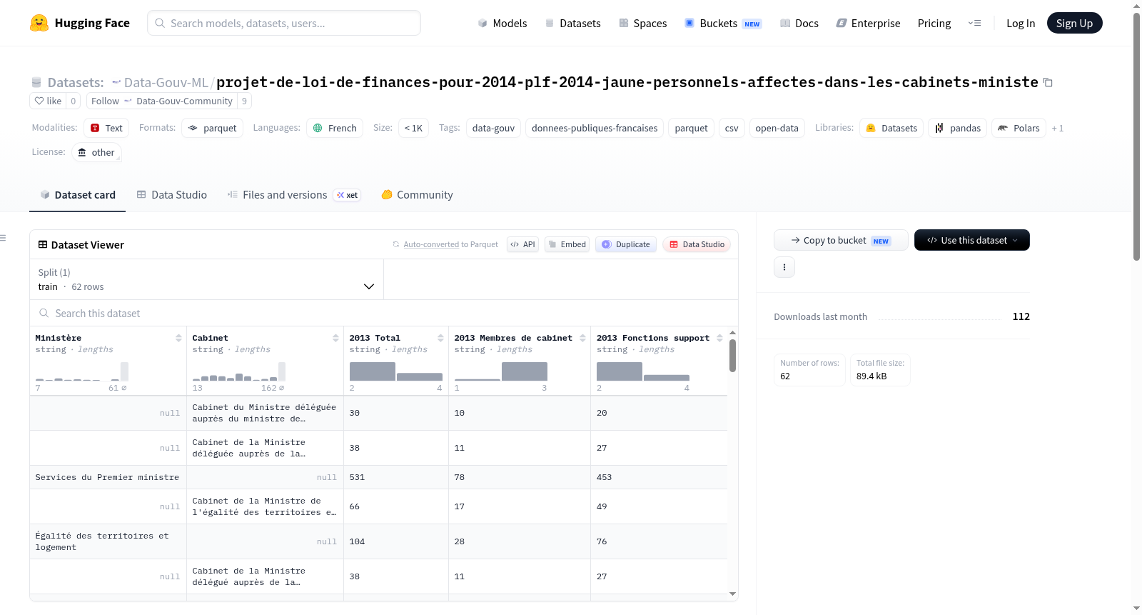
Task: Open Buckets in the navigation
Action: pos(723,23)
